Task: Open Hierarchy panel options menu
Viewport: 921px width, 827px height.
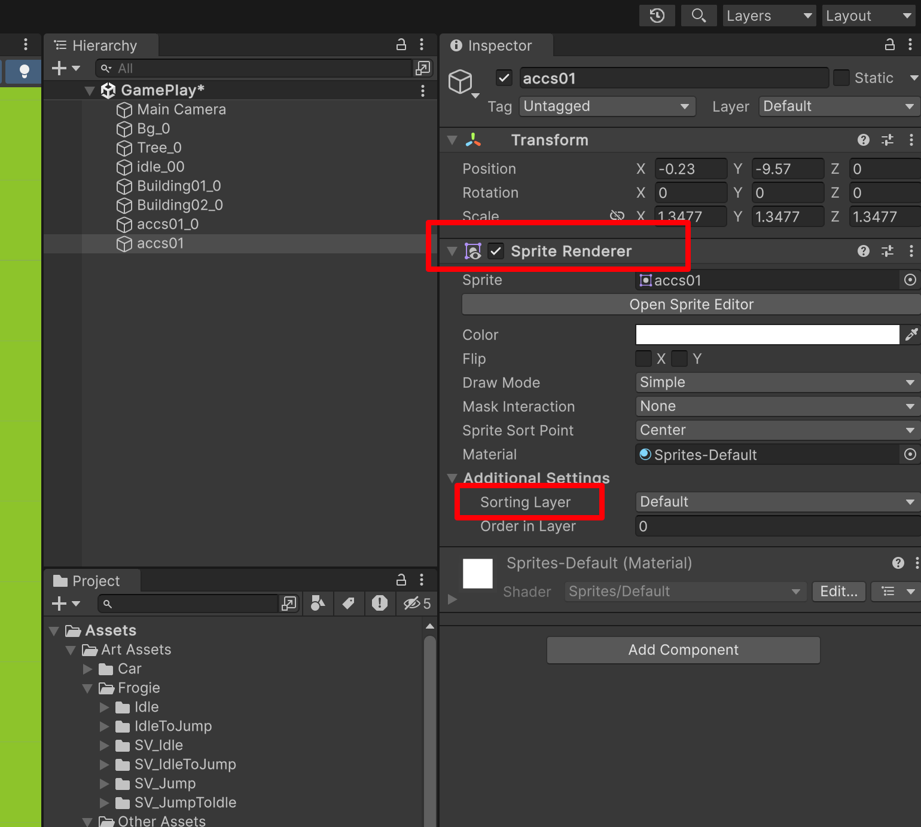Action: point(422,45)
